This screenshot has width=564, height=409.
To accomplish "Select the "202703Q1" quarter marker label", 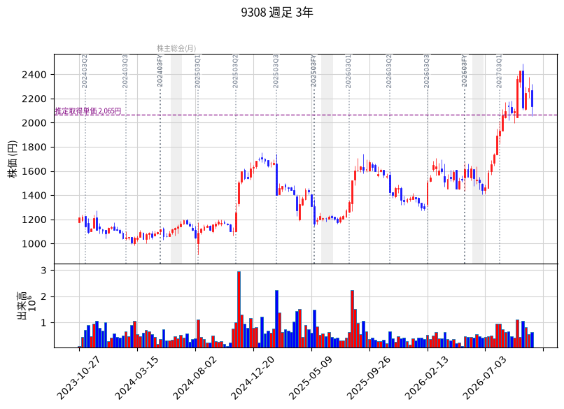I will [499, 71].
